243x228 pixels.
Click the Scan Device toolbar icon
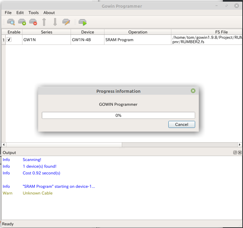click(11, 22)
